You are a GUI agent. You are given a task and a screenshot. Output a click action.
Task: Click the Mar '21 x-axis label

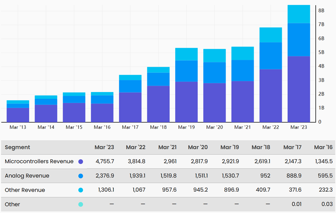242,127
